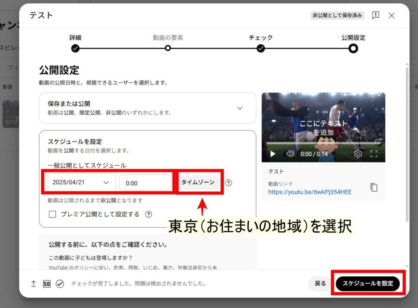Open the タイムゾーン selector
This screenshot has height=308, width=418.
[x=198, y=182]
